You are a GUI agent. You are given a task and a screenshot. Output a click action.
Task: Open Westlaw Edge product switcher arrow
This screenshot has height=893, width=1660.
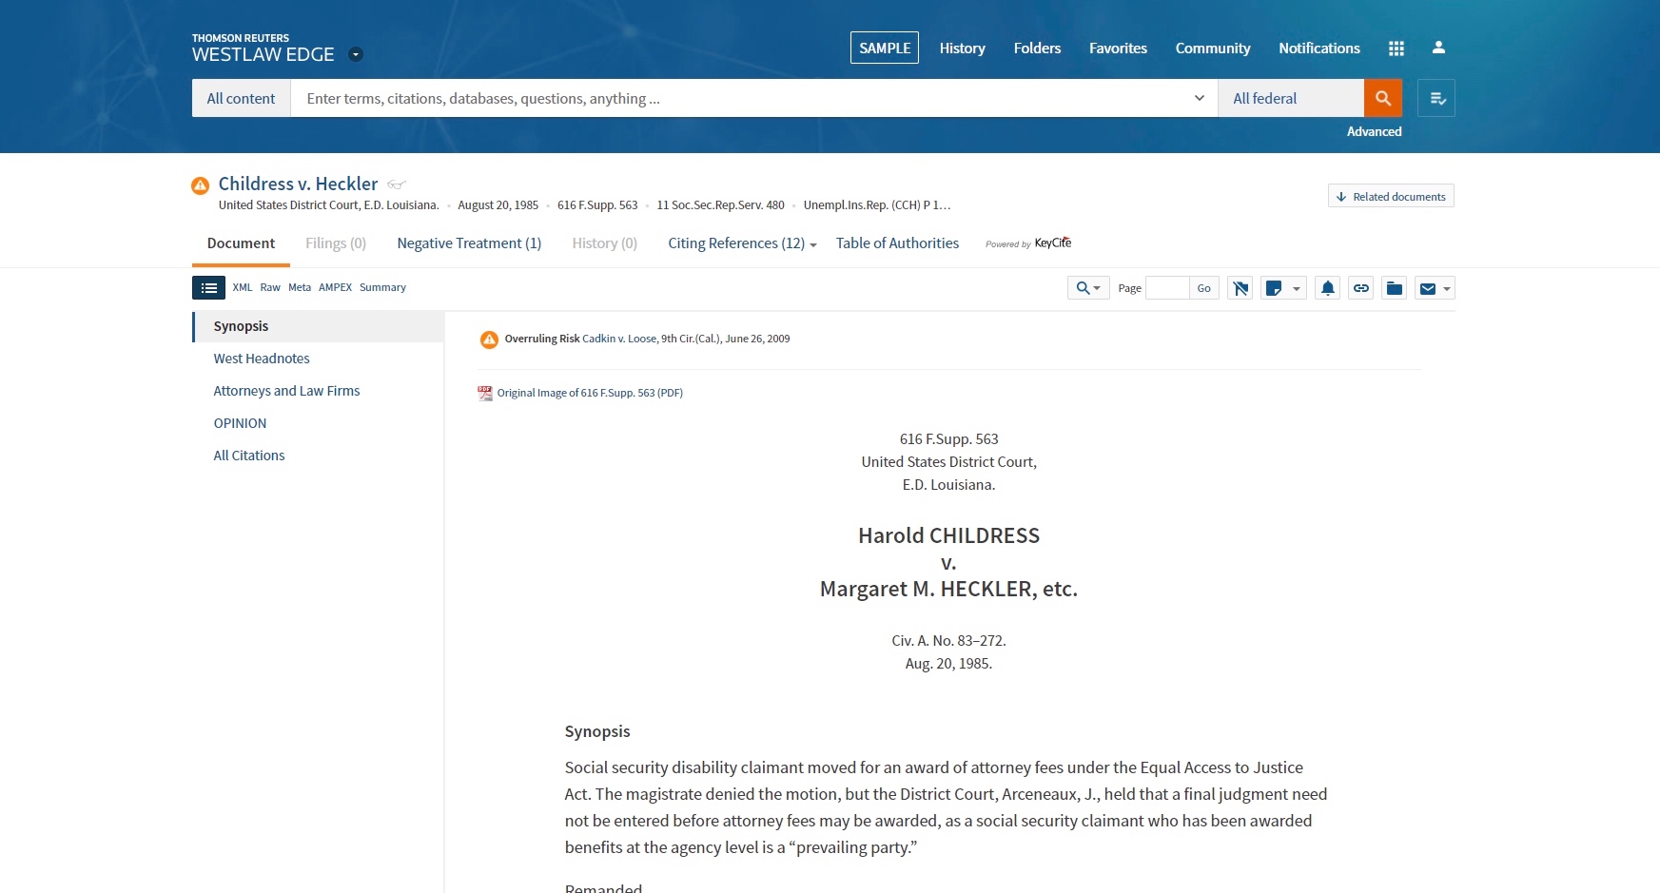coord(356,54)
